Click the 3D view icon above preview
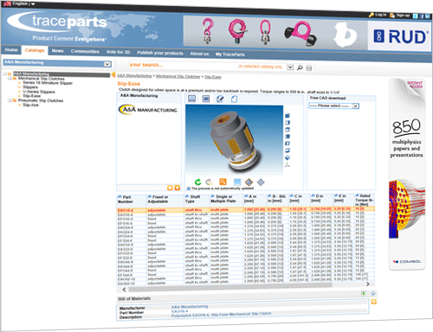 pyautogui.click(x=206, y=99)
